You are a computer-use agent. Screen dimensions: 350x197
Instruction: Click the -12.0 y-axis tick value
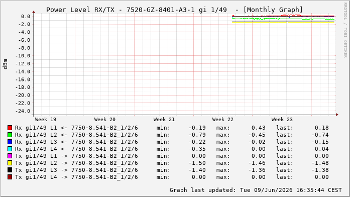point(22,64)
